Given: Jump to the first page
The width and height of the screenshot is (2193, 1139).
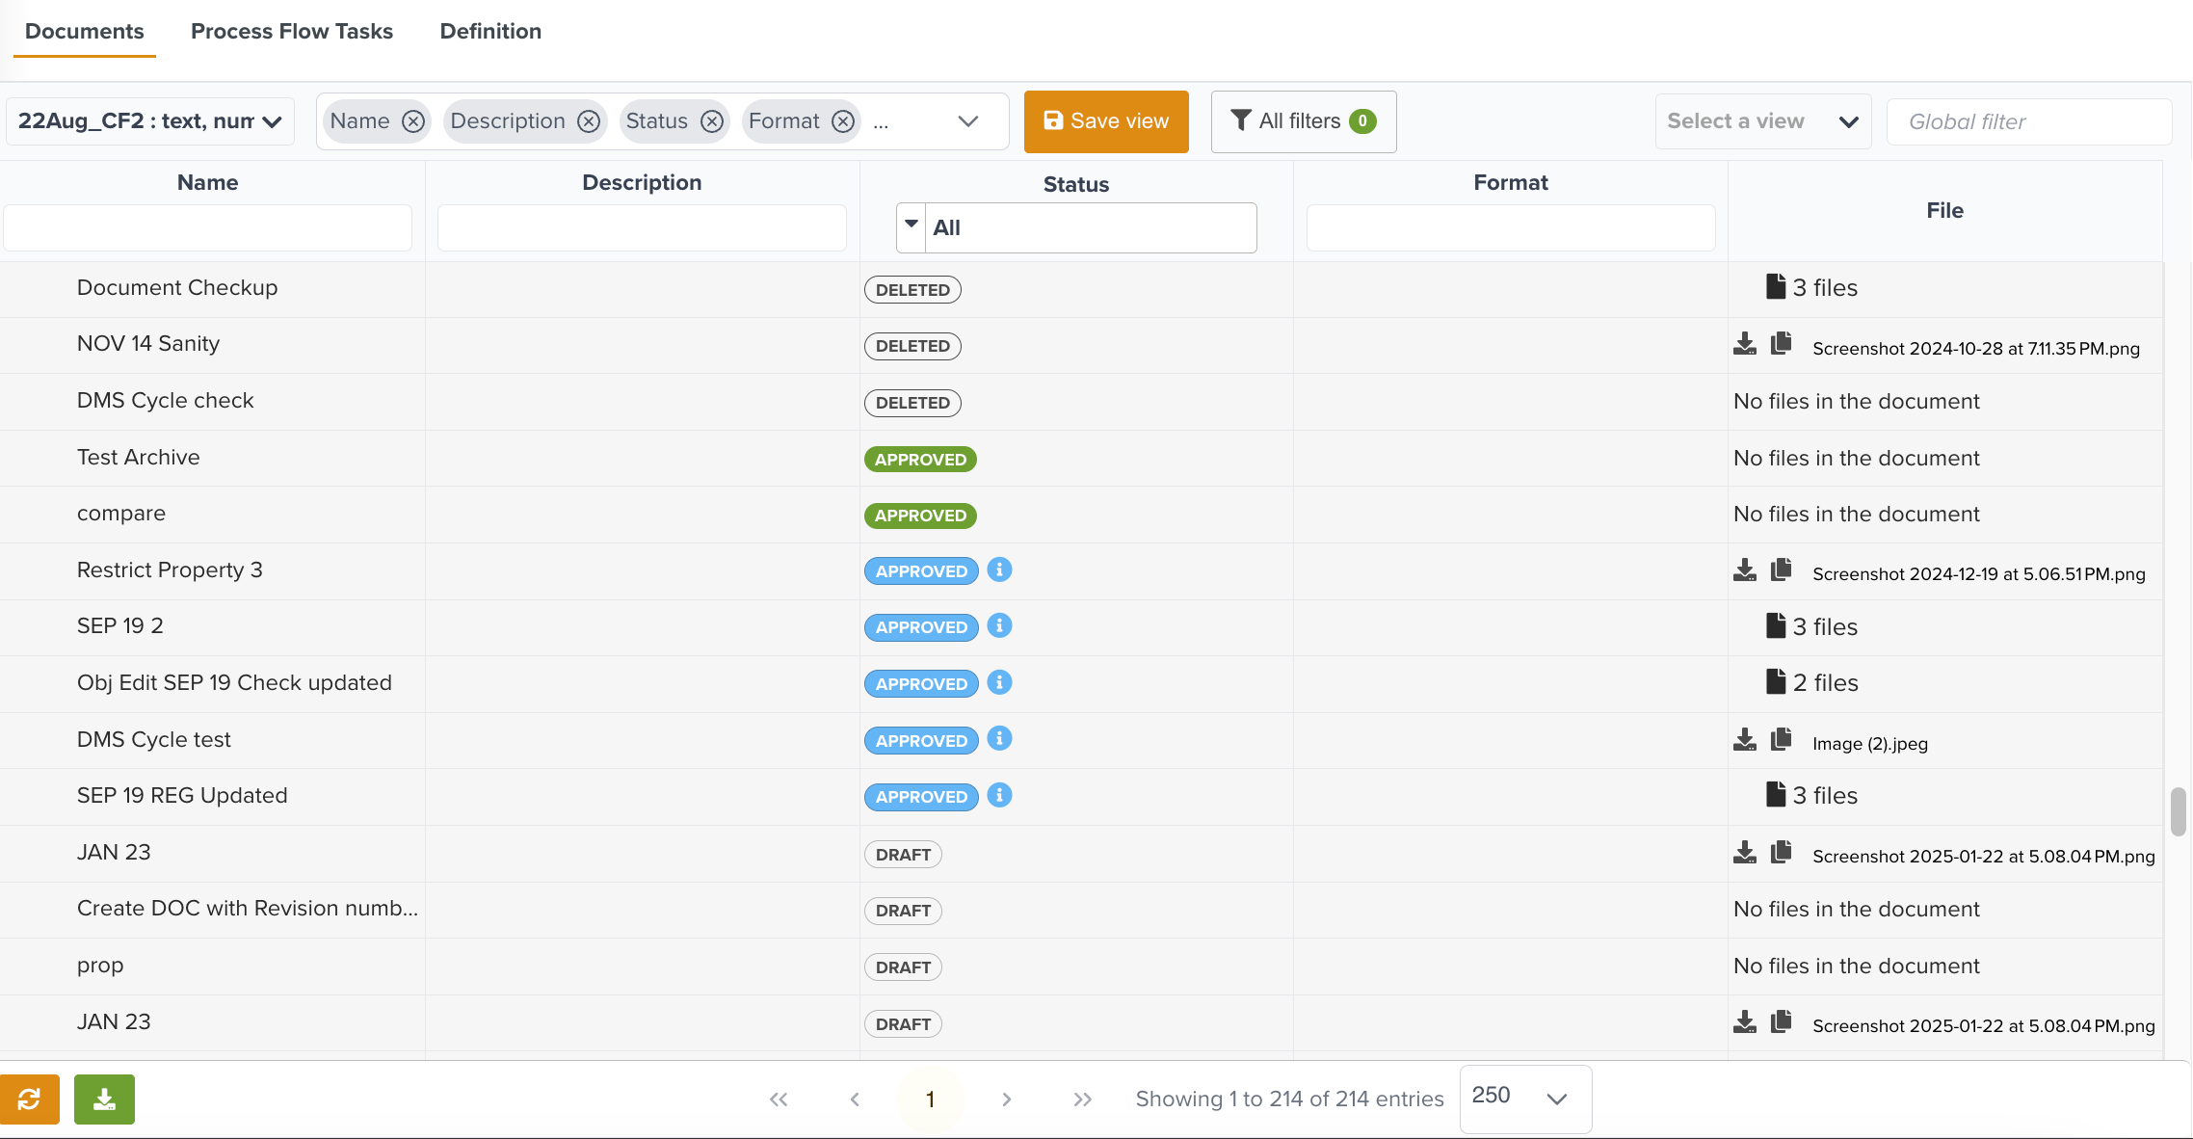Looking at the screenshot, I should coord(778,1099).
